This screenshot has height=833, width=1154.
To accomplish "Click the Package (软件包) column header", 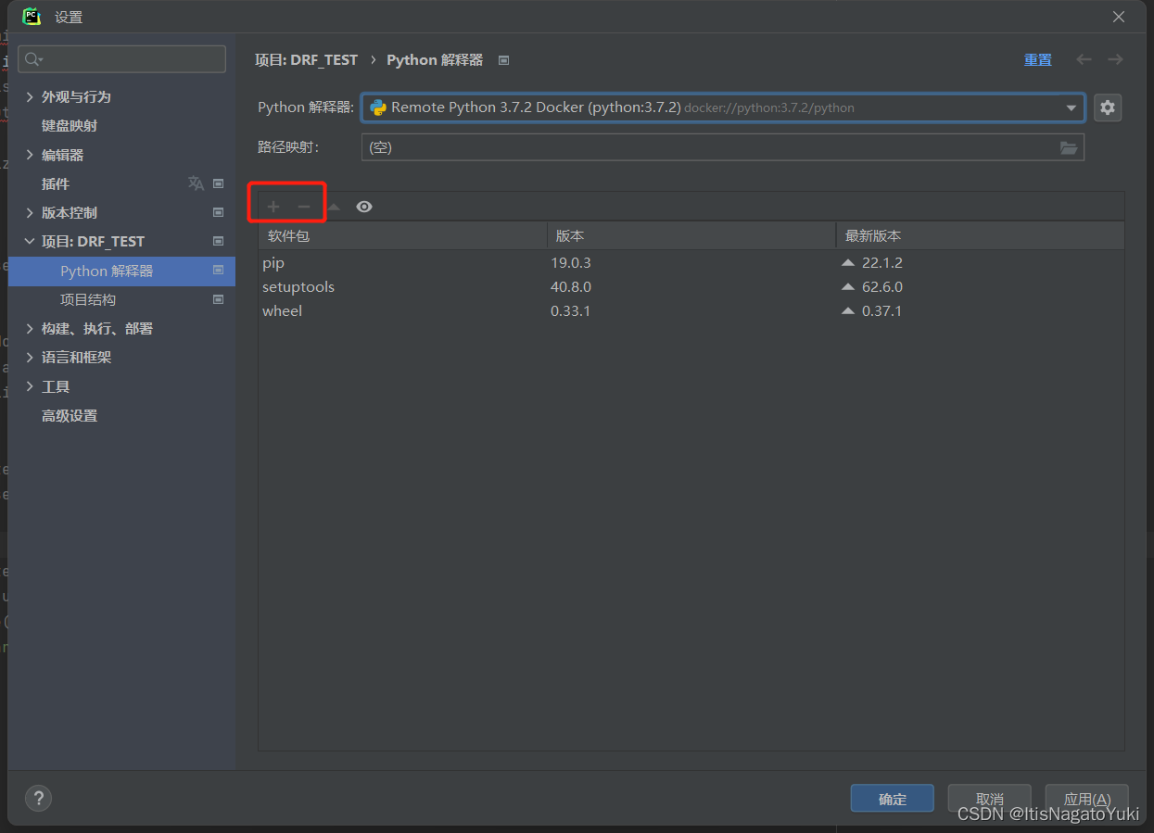I will pos(402,235).
